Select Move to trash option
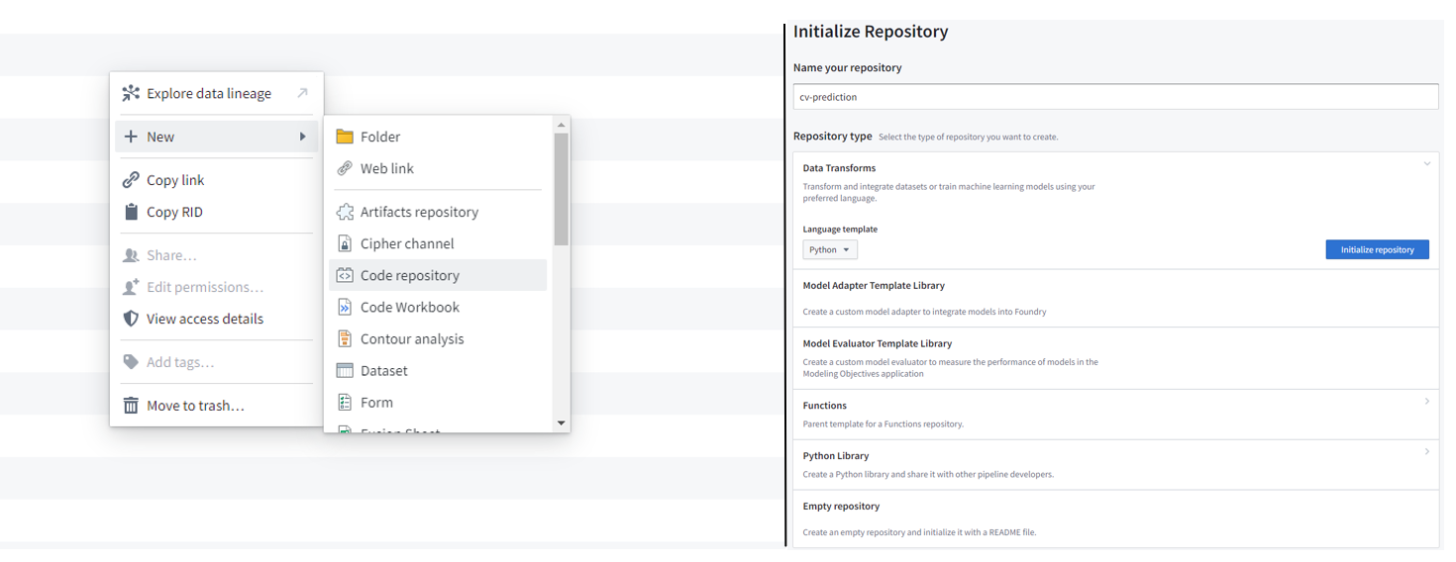Screen dimensions: 1456x562 (216, 406)
